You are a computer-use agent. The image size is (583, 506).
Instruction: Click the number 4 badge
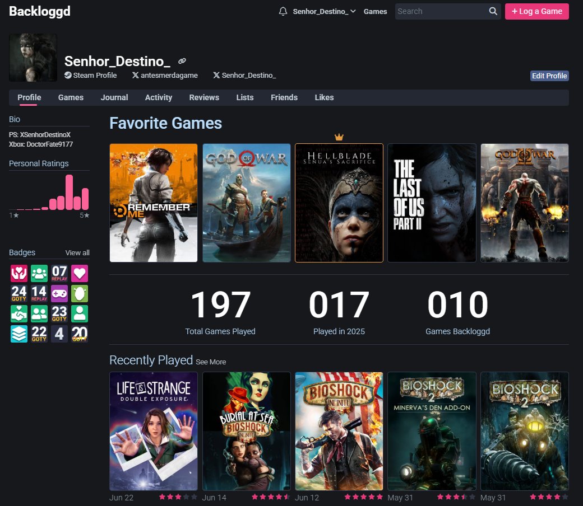tap(59, 334)
